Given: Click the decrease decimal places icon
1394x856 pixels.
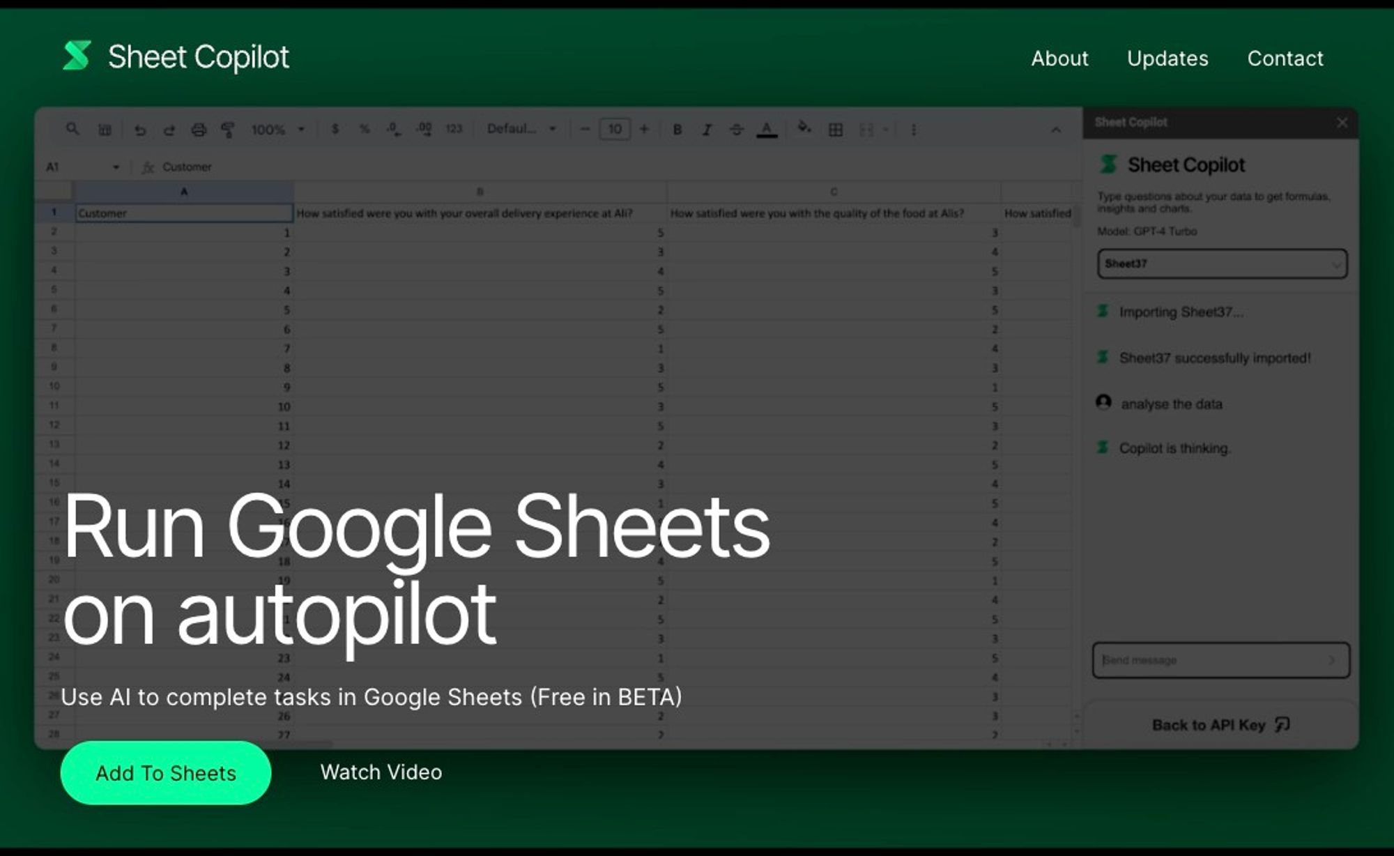Looking at the screenshot, I should tap(394, 129).
